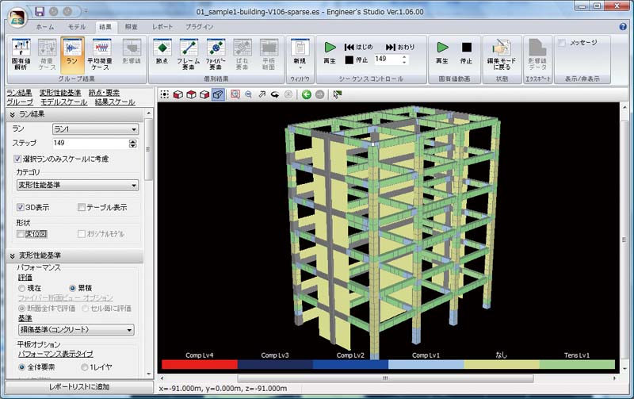Image resolution: width=634 pixels, height=399 pixels.
Task: Open the カテゴリ 変形性能基準 dropdown
Action: pos(78,185)
